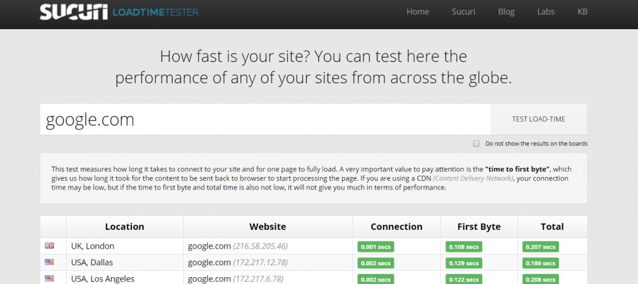The width and height of the screenshot is (638, 284).
Task: Click the italic 'Content Delivery Network' text
Action: pyautogui.click(x=472, y=178)
